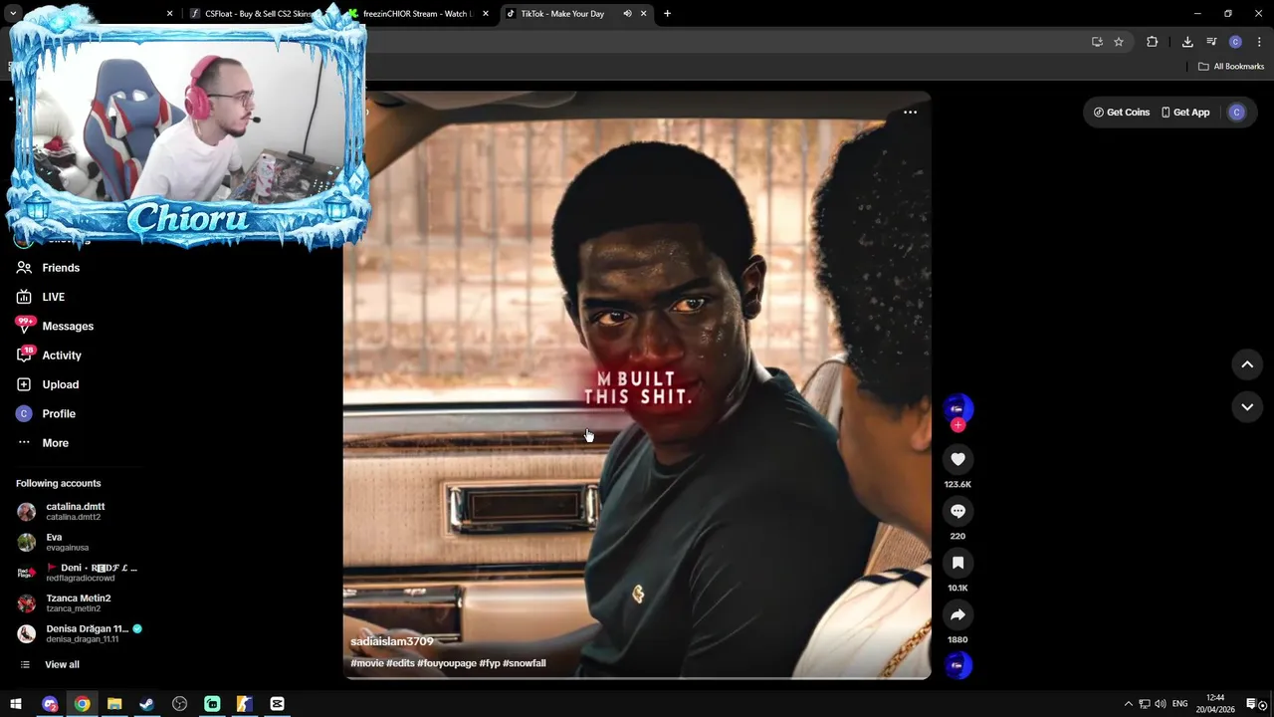Open the ENG language selector in tray

tap(1180, 704)
